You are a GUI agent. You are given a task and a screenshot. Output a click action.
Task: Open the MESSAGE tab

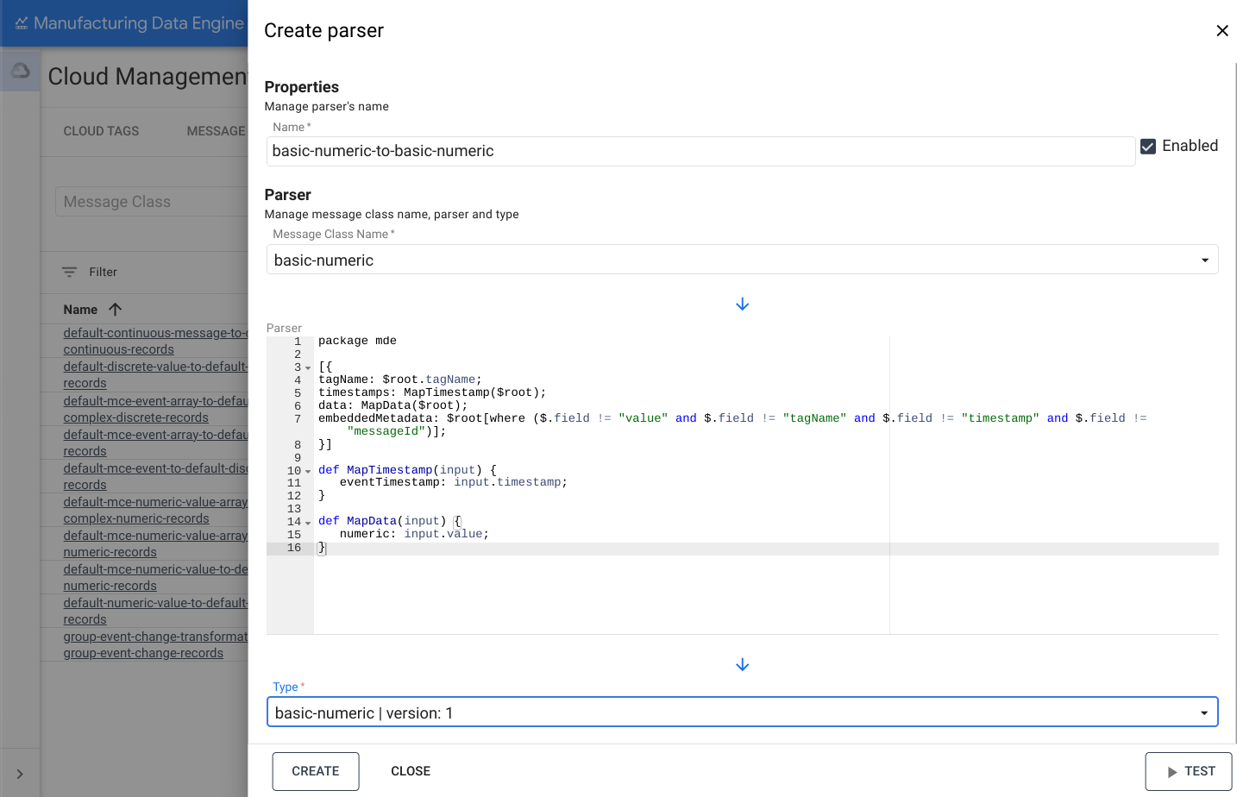(215, 131)
